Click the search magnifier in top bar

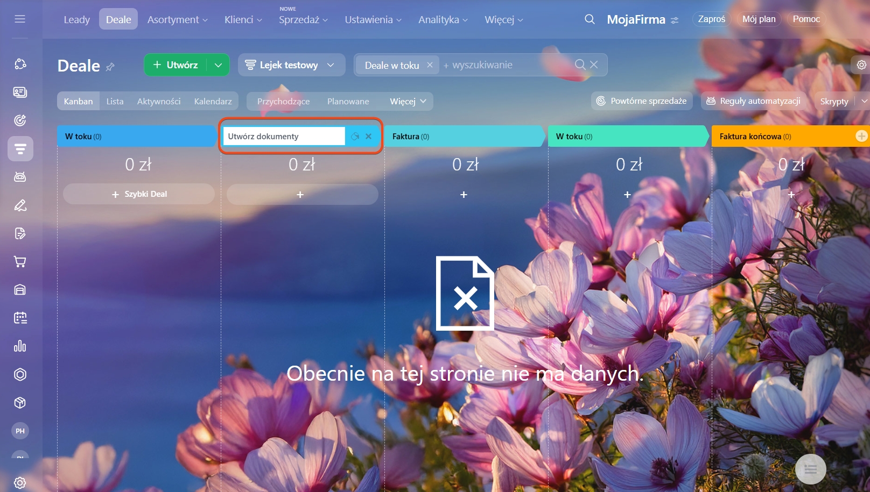590,19
